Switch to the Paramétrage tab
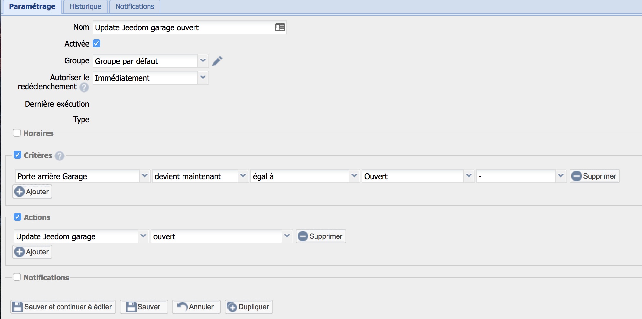 (x=32, y=6)
